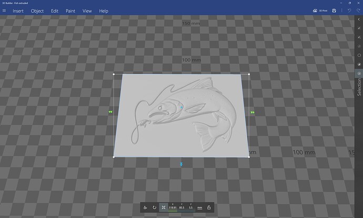Select the Move tool in bottom toolbar
This screenshot has width=363, height=218.
[x=145, y=207]
